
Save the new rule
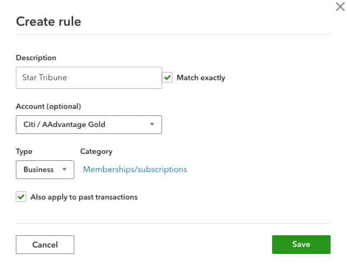coord(301,245)
